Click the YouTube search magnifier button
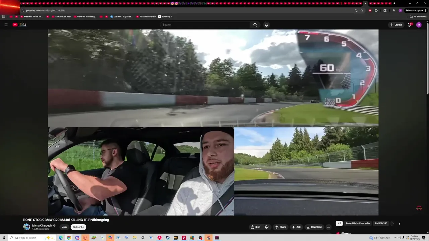The image size is (429, 241). [x=255, y=25]
